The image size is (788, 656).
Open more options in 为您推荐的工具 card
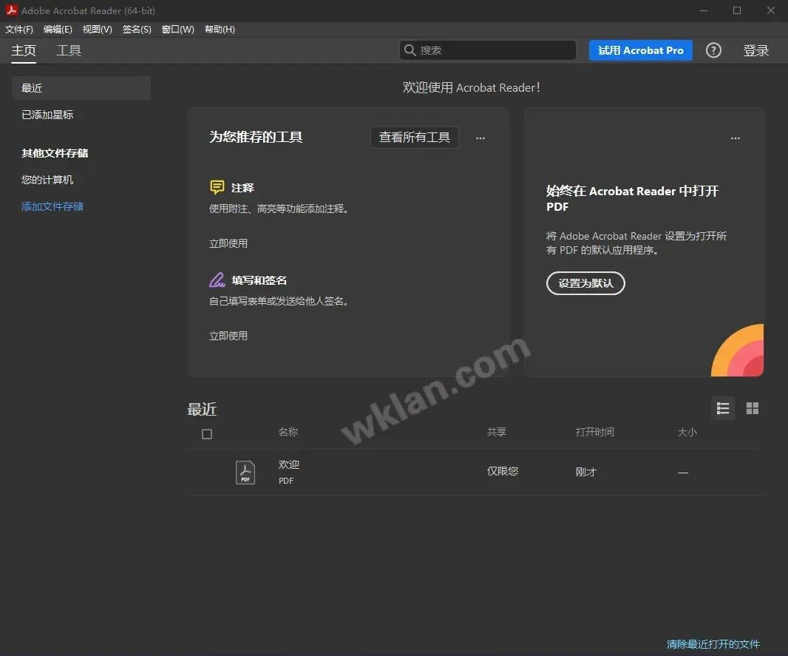click(480, 138)
